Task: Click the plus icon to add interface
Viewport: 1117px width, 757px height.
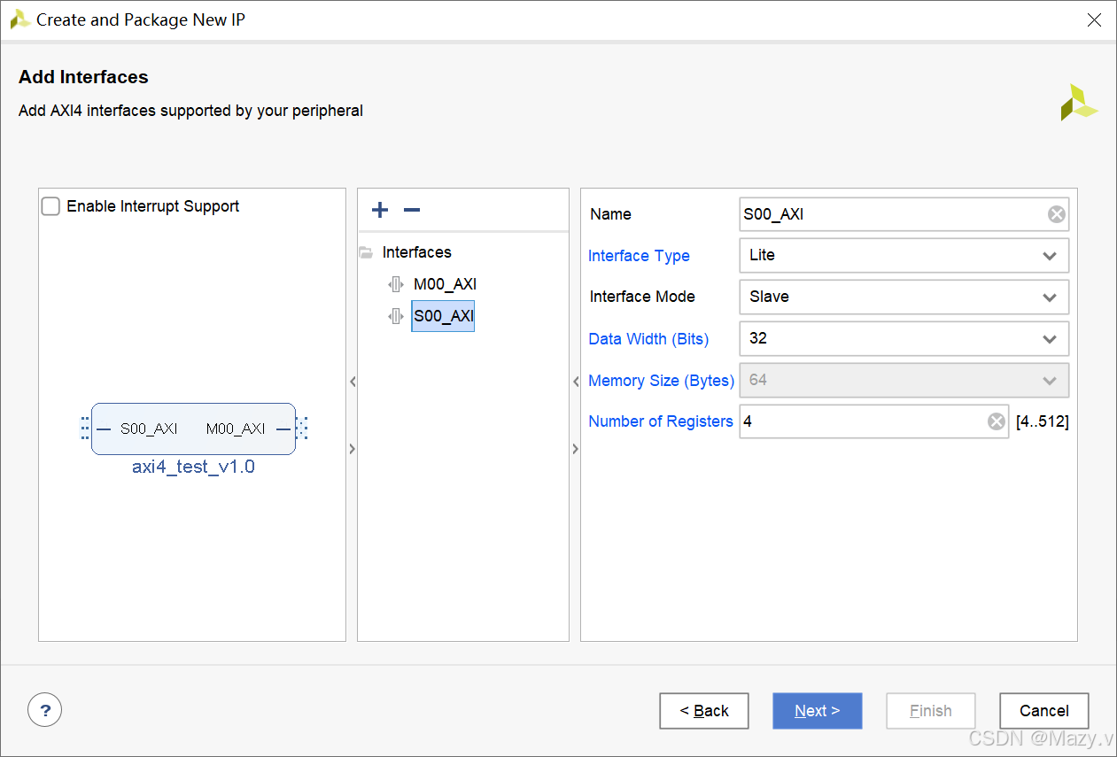Action: pos(380,210)
